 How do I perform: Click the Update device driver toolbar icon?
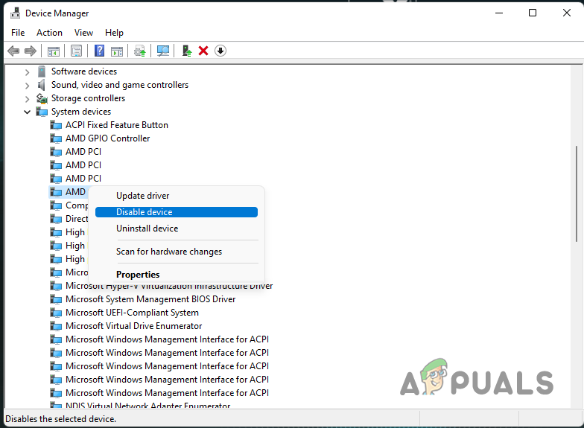(140, 51)
